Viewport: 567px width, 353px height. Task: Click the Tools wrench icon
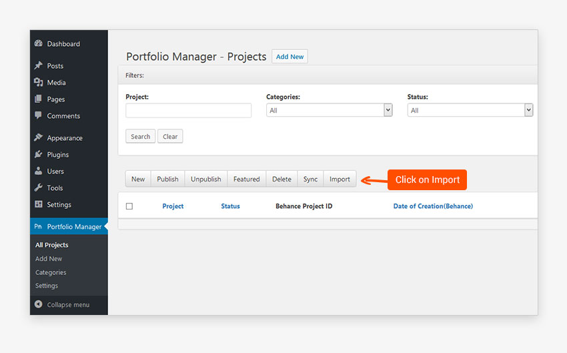(38, 188)
